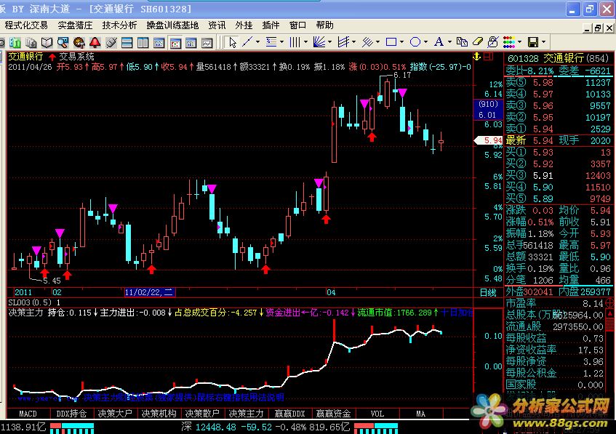Screen dimensions: 616x434
Task: Open the color dots palette
Action: pyautogui.click(x=509, y=42)
